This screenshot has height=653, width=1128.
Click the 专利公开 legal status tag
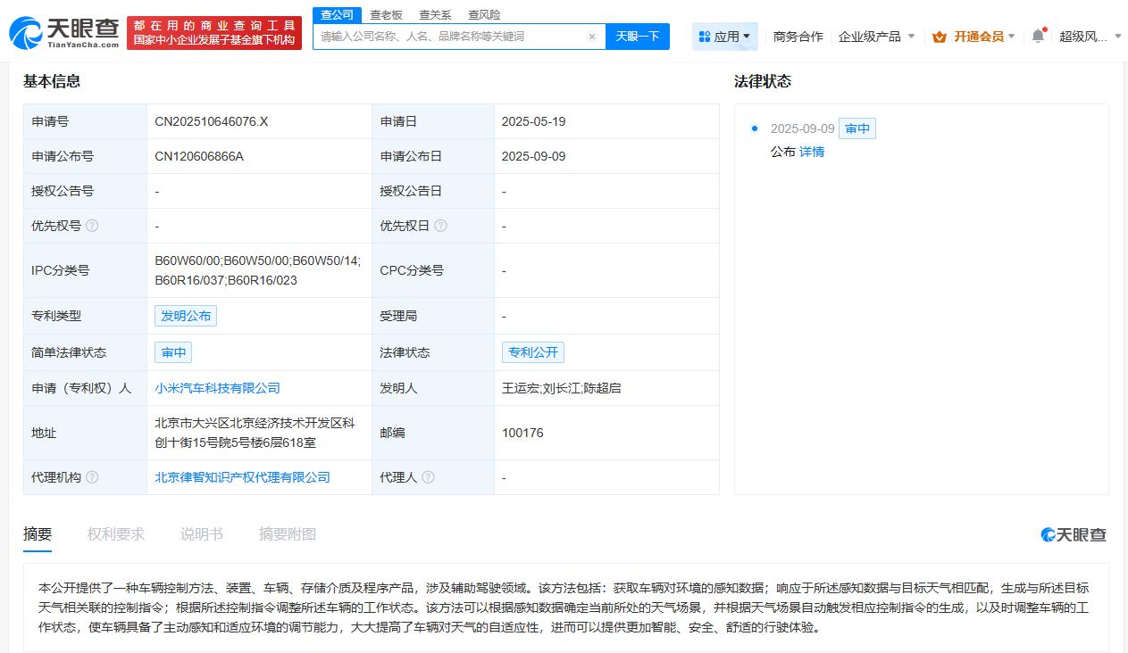coord(533,352)
